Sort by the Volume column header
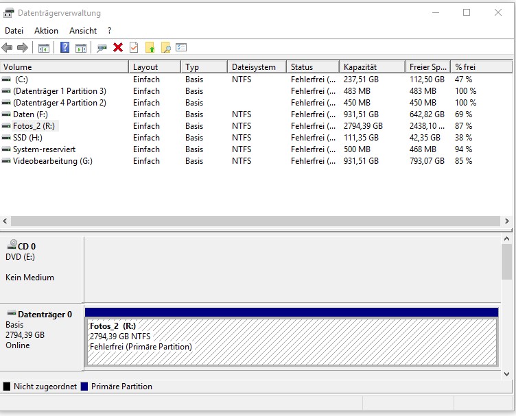Screen dimensions: 516x416 64,67
